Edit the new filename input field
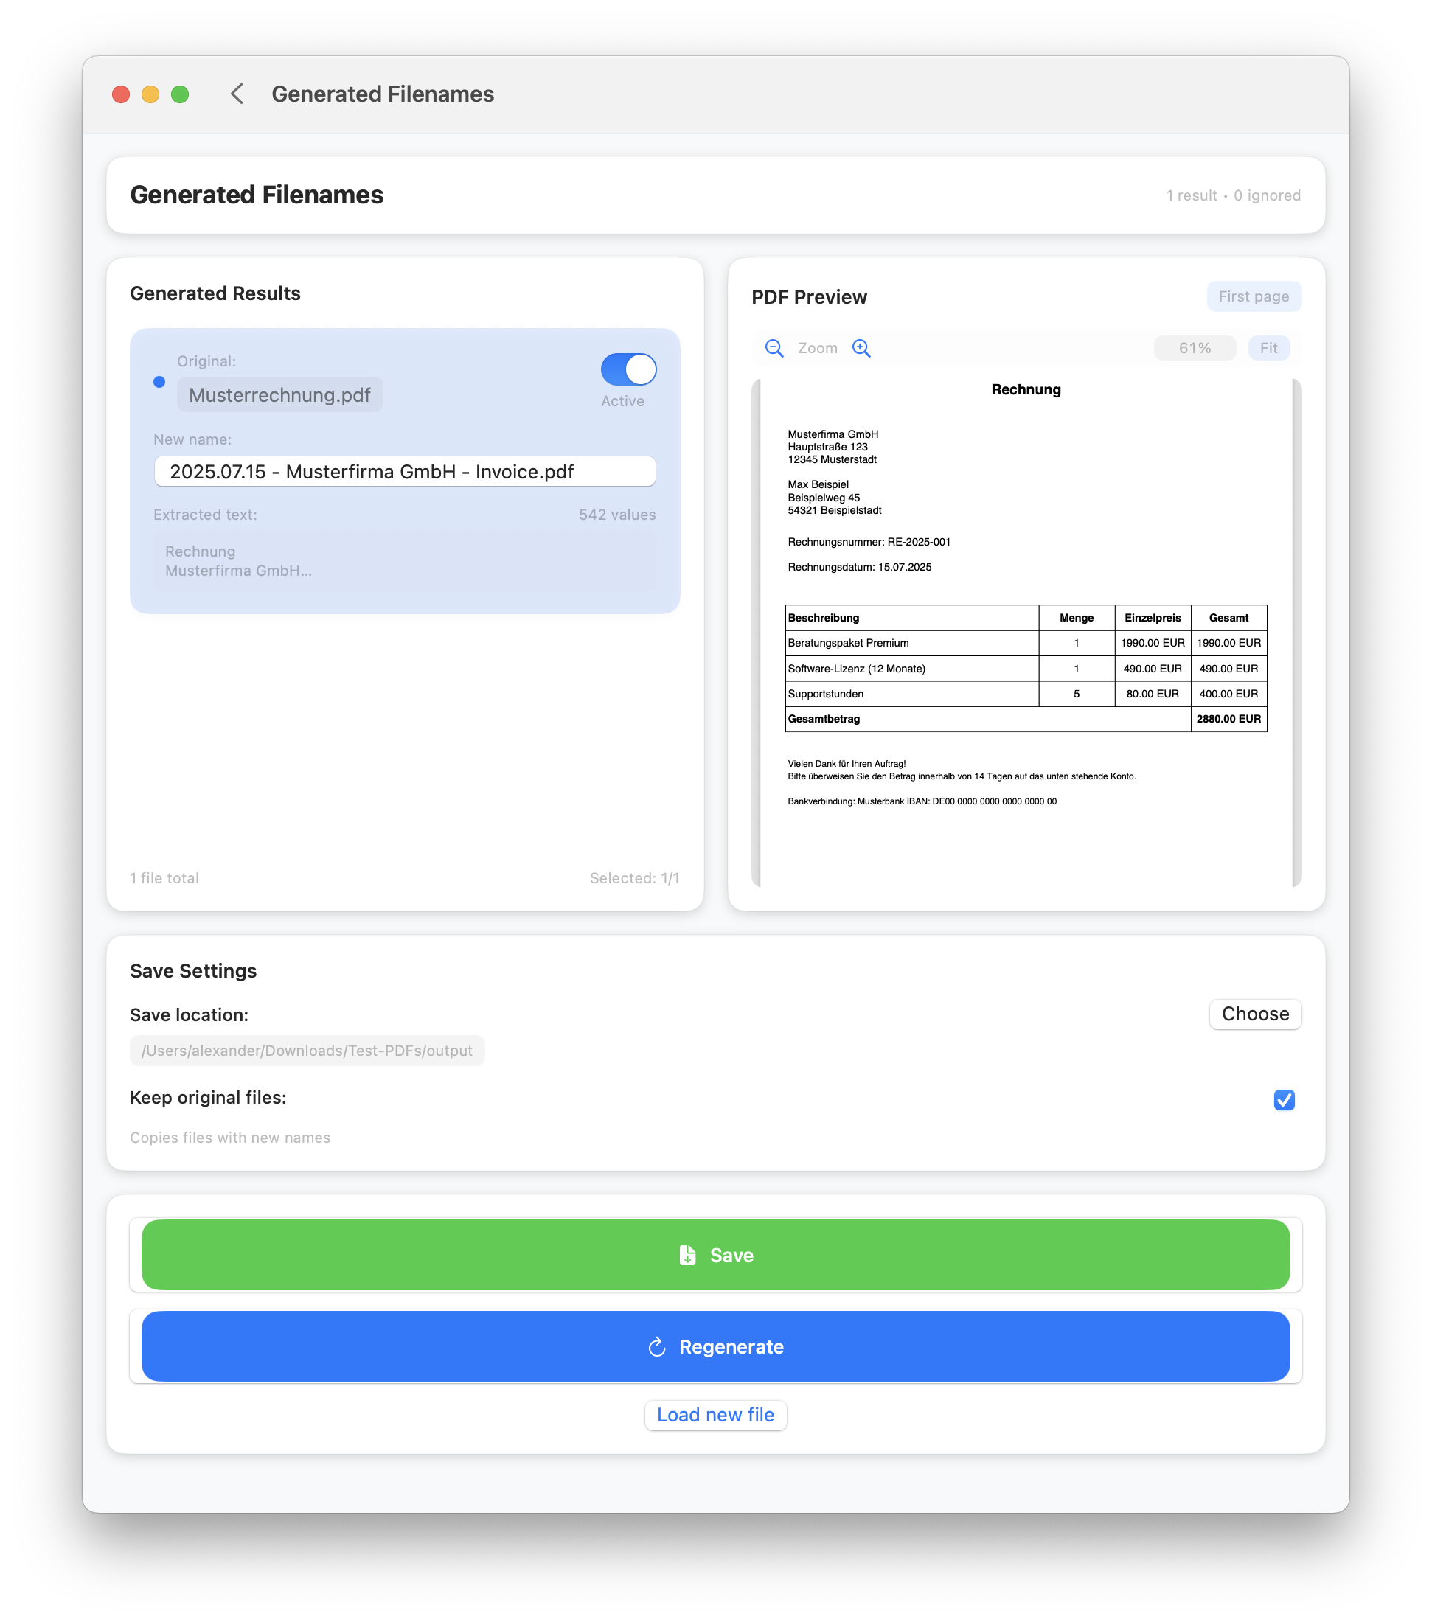Viewport: 1432px width, 1622px height. 404,470
